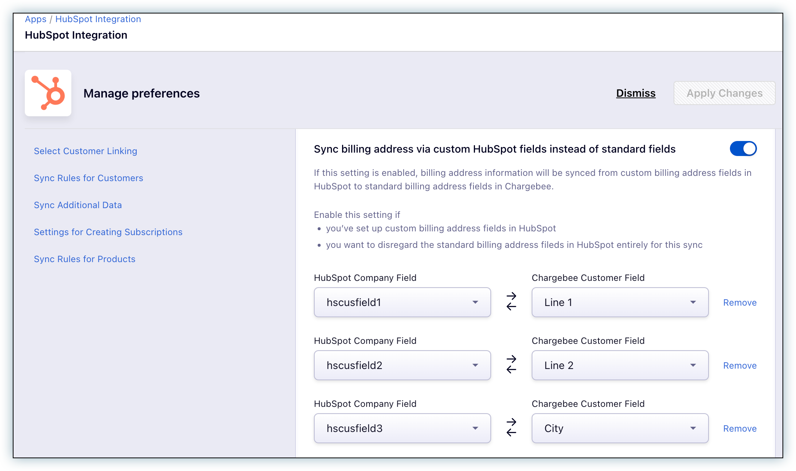Open the hscusfield1 HubSpot Company Field dropdown
Screen dimensions: 796x471
point(402,302)
